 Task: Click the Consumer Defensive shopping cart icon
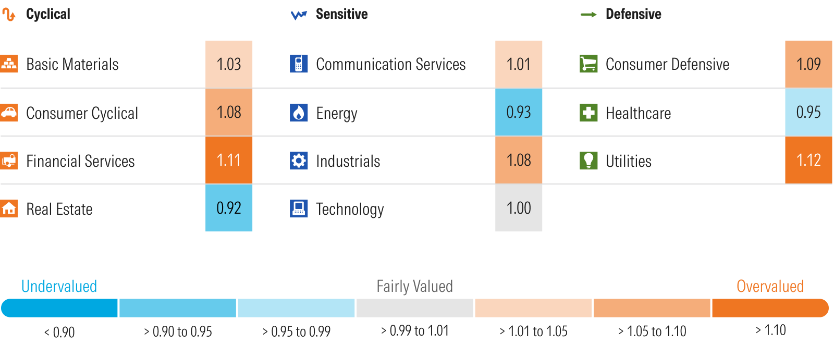click(588, 64)
